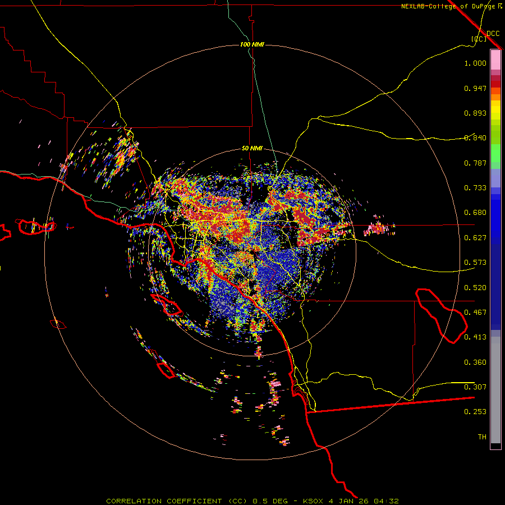
Task: Click the TH label at the scale bottom
Action: tap(482, 437)
